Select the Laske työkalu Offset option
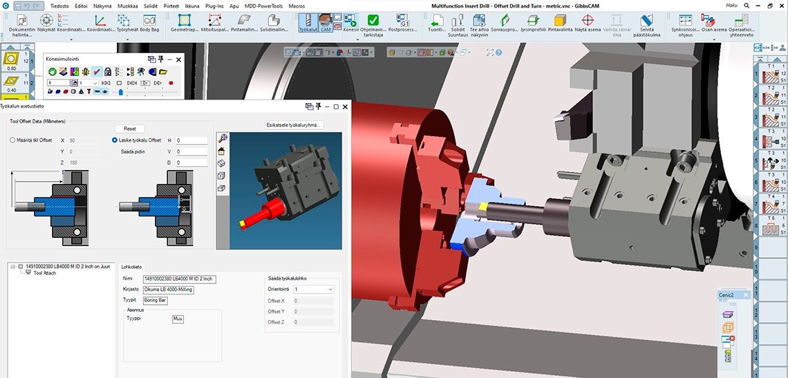The width and height of the screenshot is (788, 378). [x=114, y=140]
